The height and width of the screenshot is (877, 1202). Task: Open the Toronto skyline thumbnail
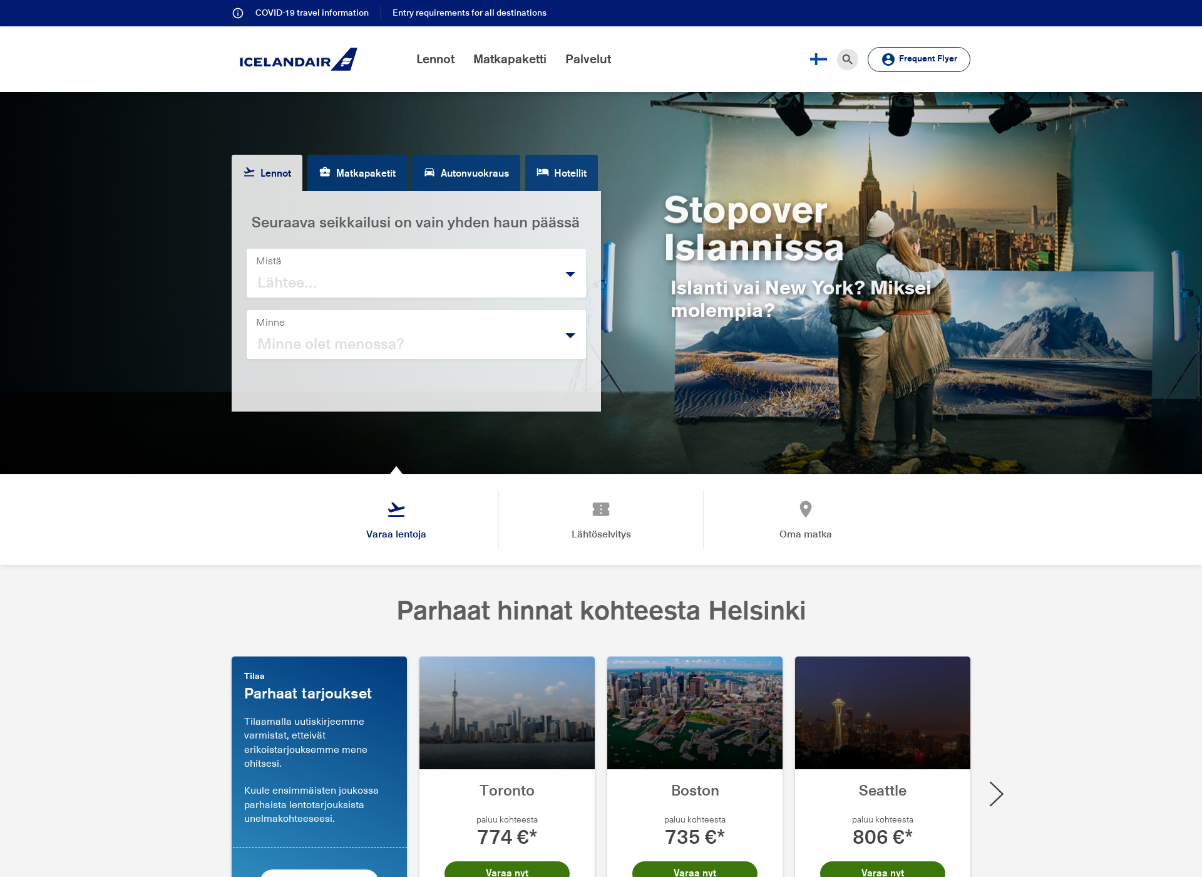[507, 713]
